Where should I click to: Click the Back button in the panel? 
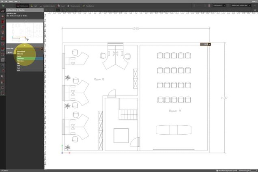click(10, 53)
